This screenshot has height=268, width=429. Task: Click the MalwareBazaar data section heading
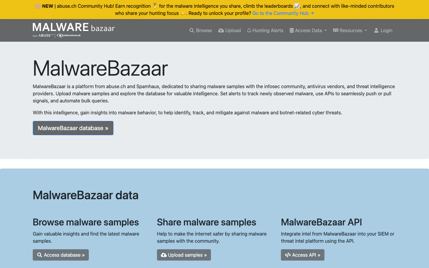pyautogui.click(x=86, y=195)
